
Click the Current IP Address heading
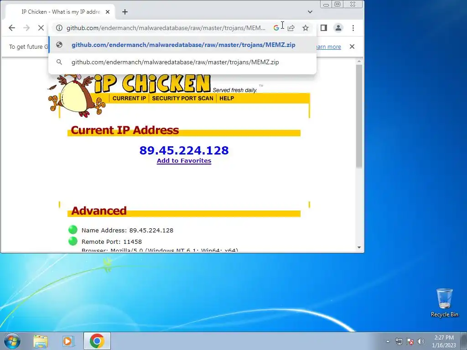click(x=125, y=130)
